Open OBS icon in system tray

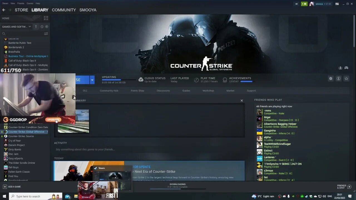pos(280,196)
